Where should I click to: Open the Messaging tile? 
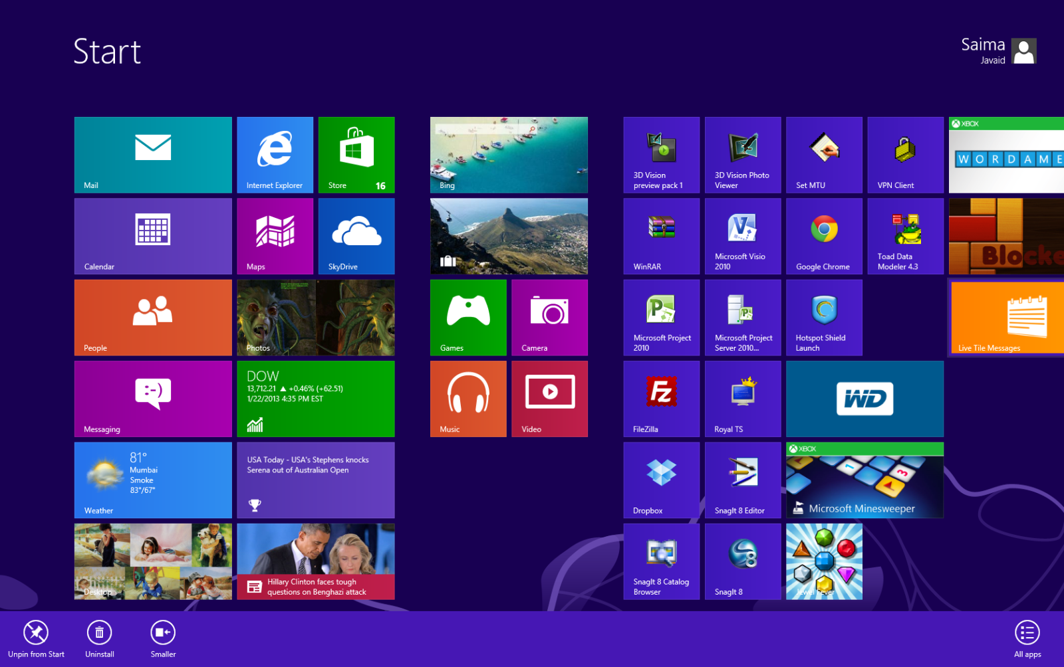[x=153, y=399]
